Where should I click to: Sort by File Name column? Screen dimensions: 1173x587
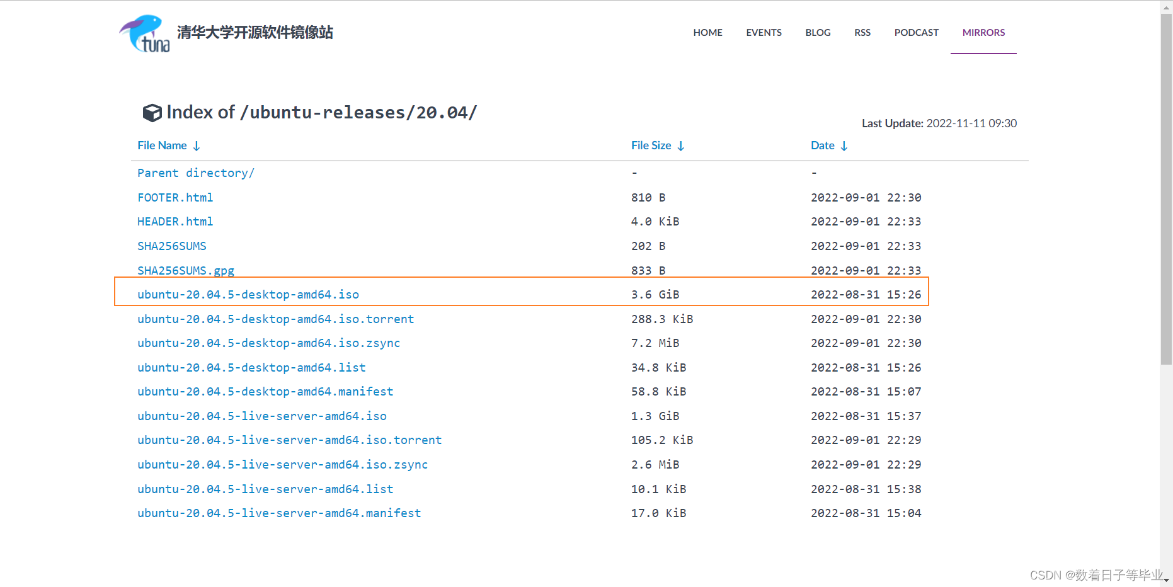point(169,145)
